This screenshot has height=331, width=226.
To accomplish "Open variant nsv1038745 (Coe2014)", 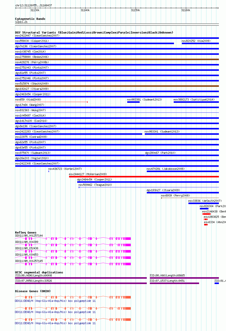I will pos(30,52).
